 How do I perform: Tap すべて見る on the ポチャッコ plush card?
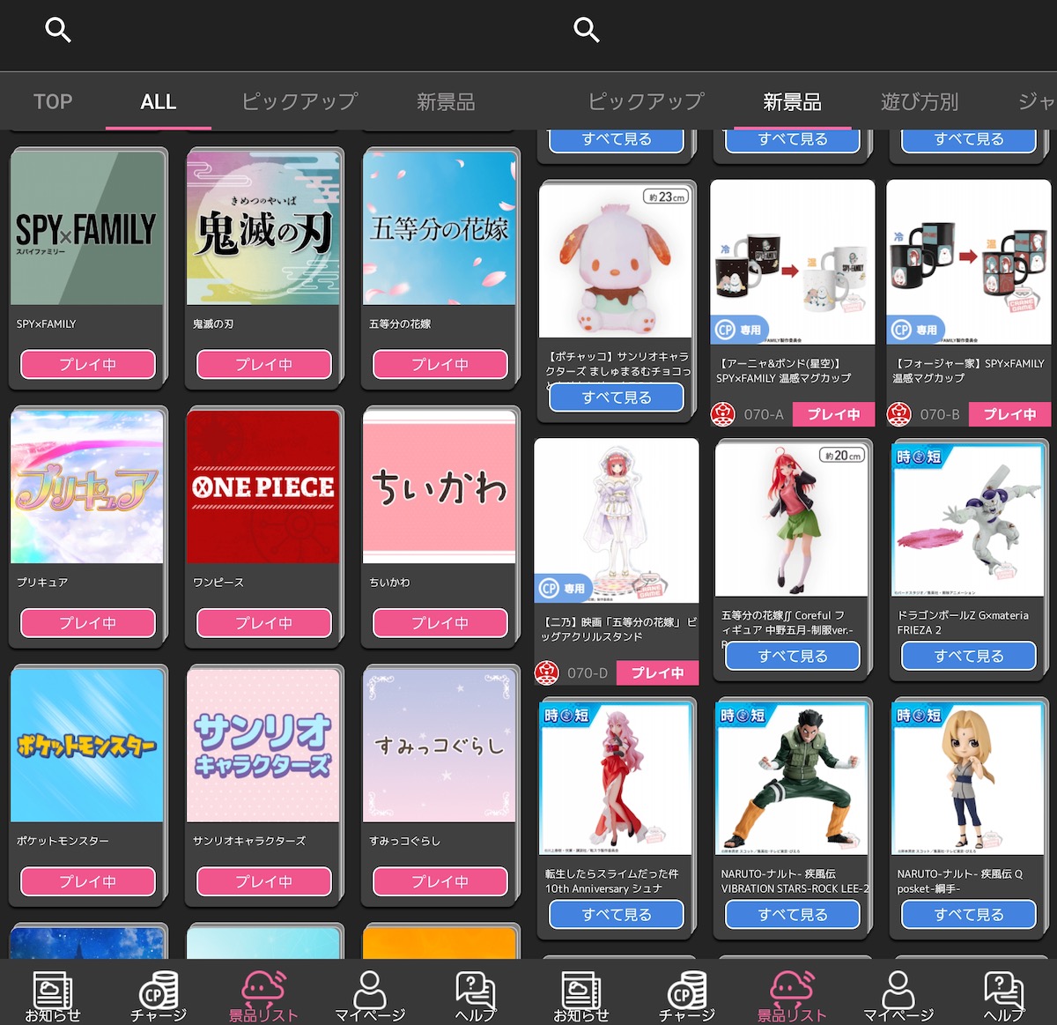(617, 397)
